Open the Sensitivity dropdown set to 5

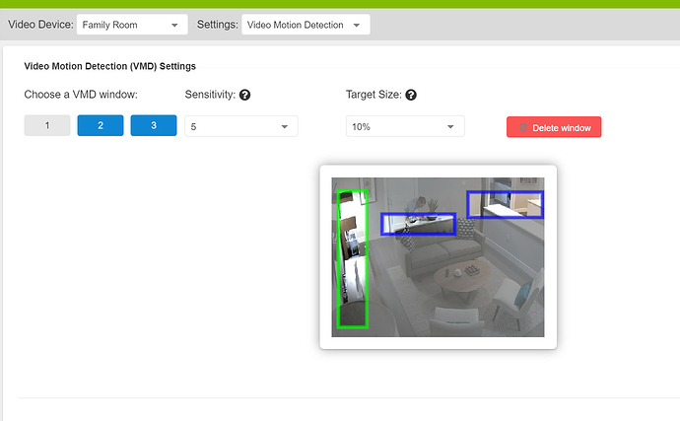tap(240, 127)
